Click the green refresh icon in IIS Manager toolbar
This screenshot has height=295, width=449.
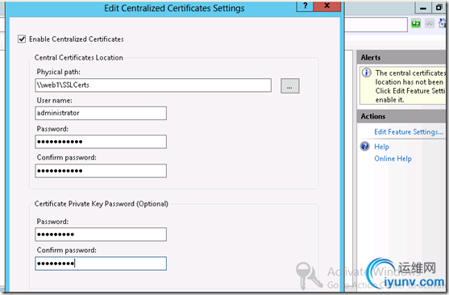[x=416, y=23]
